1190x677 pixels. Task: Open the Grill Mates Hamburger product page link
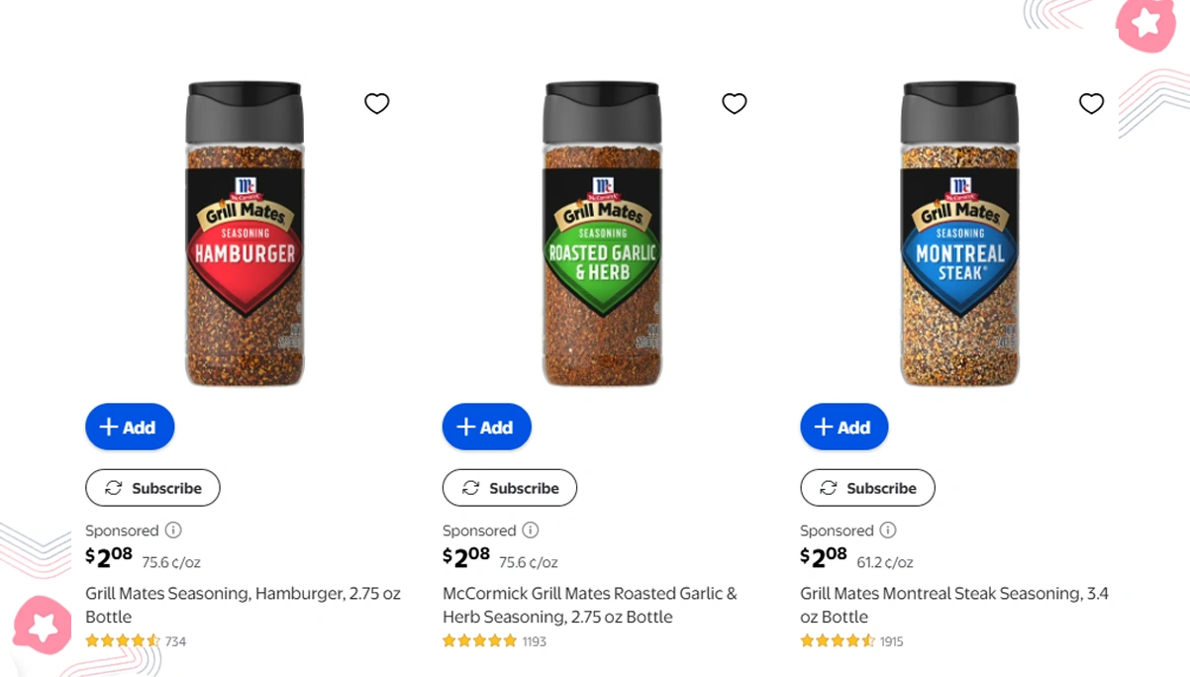coord(244,605)
